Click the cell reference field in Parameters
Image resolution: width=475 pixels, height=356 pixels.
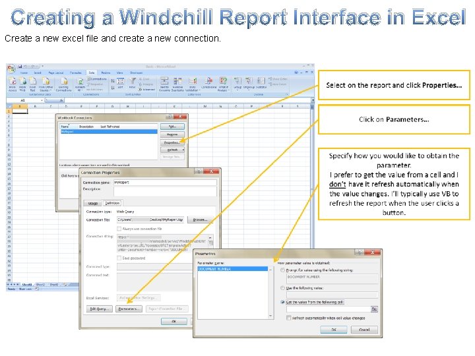tap(329, 309)
